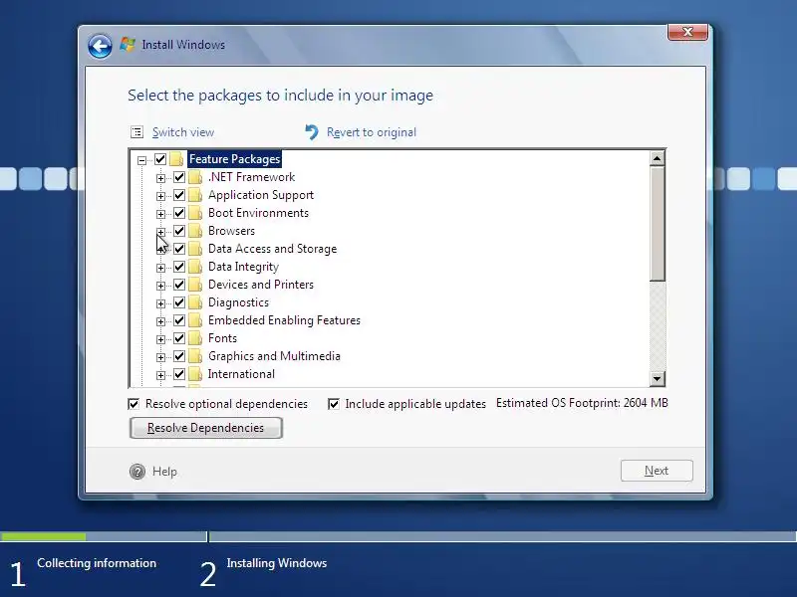
Task: Click the package list scroll down arrow
Action: coord(657,378)
